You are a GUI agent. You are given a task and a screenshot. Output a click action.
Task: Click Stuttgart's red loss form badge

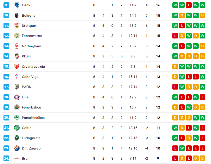tap(182, 26)
